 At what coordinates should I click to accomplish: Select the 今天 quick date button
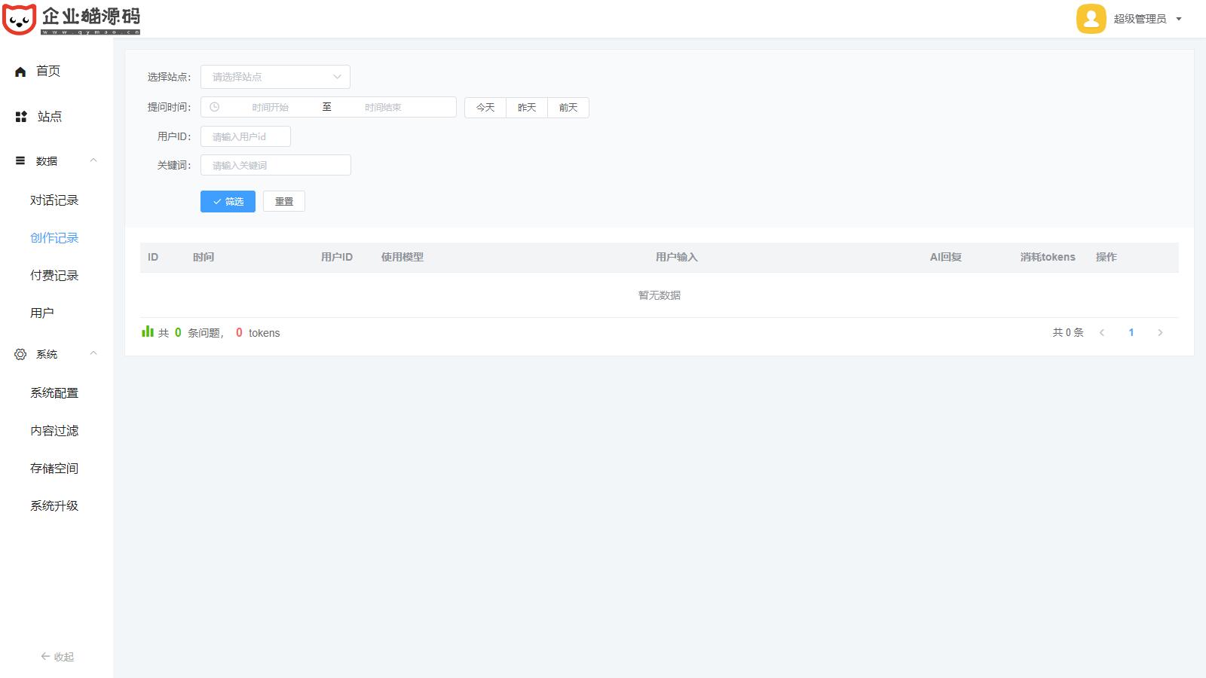coord(485,108)
